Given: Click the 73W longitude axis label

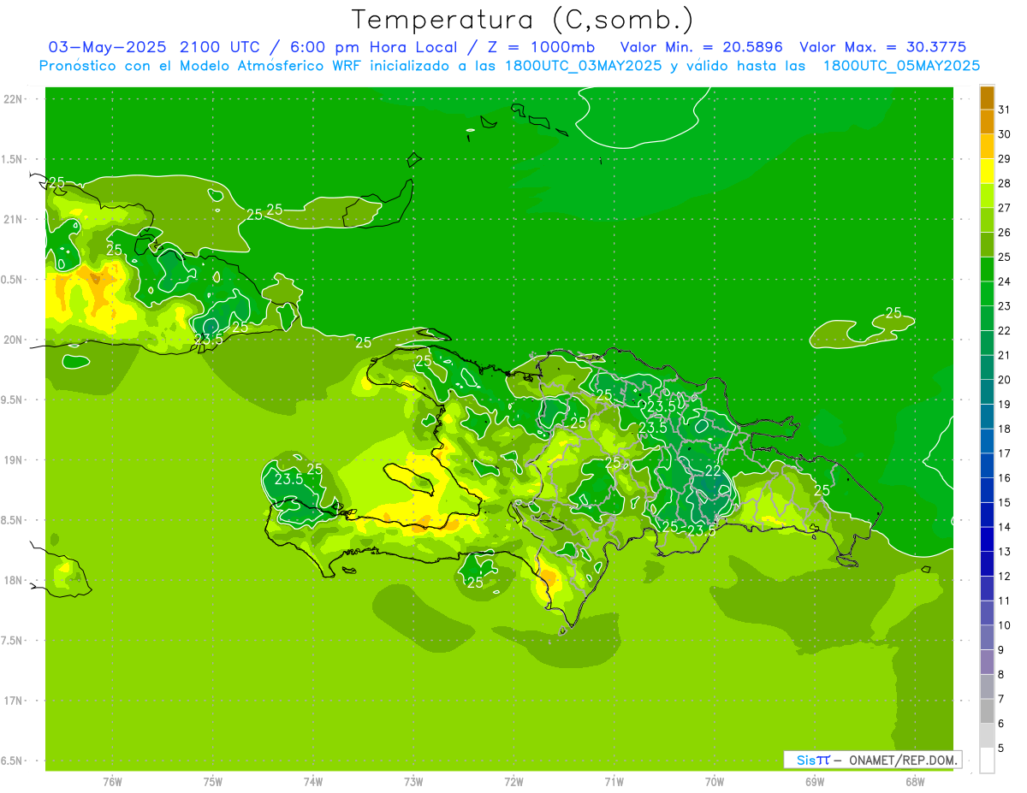Looking at the screenshot, I should (x=413, y=782).
